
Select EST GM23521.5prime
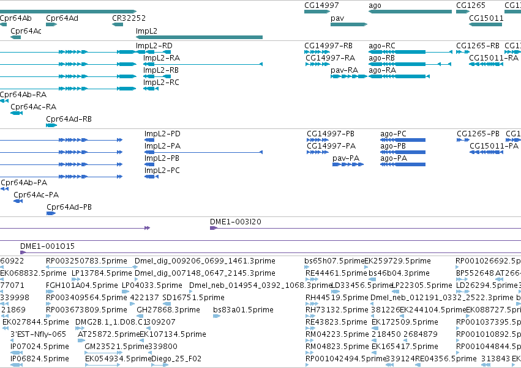click(x=116, y=347)
